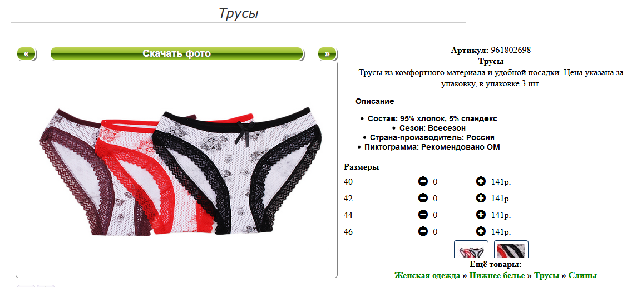Click minus icon for size 42
Image resolution: width=632 pixels, height=287 pixels.
click(x=423, y=199)
